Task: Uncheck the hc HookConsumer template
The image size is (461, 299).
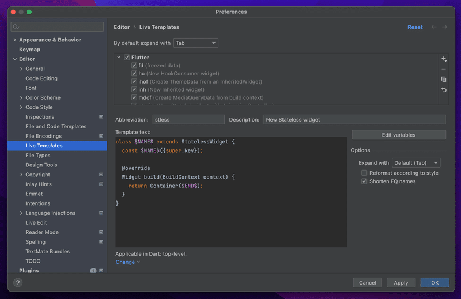Action: [x=134, y=73]
